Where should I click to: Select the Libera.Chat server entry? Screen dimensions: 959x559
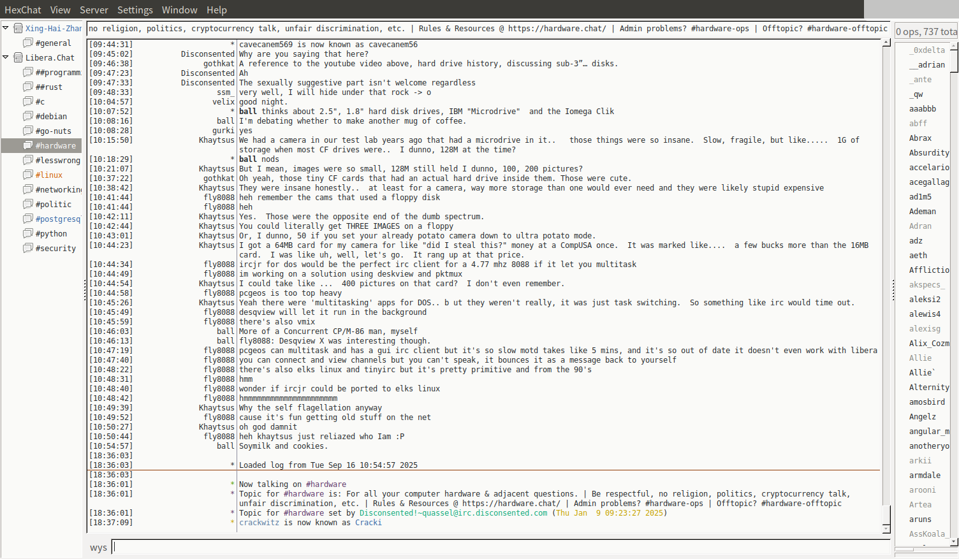[50, 58]
